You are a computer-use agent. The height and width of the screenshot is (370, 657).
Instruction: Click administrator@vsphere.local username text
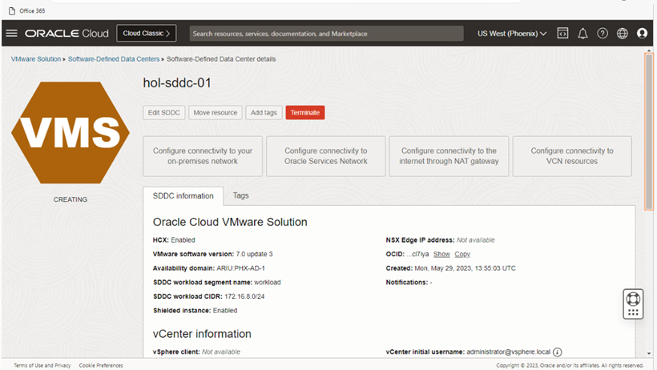(x=508, y=352)
